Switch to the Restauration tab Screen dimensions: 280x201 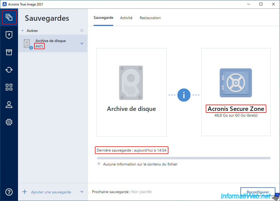[x=150, y=18]
